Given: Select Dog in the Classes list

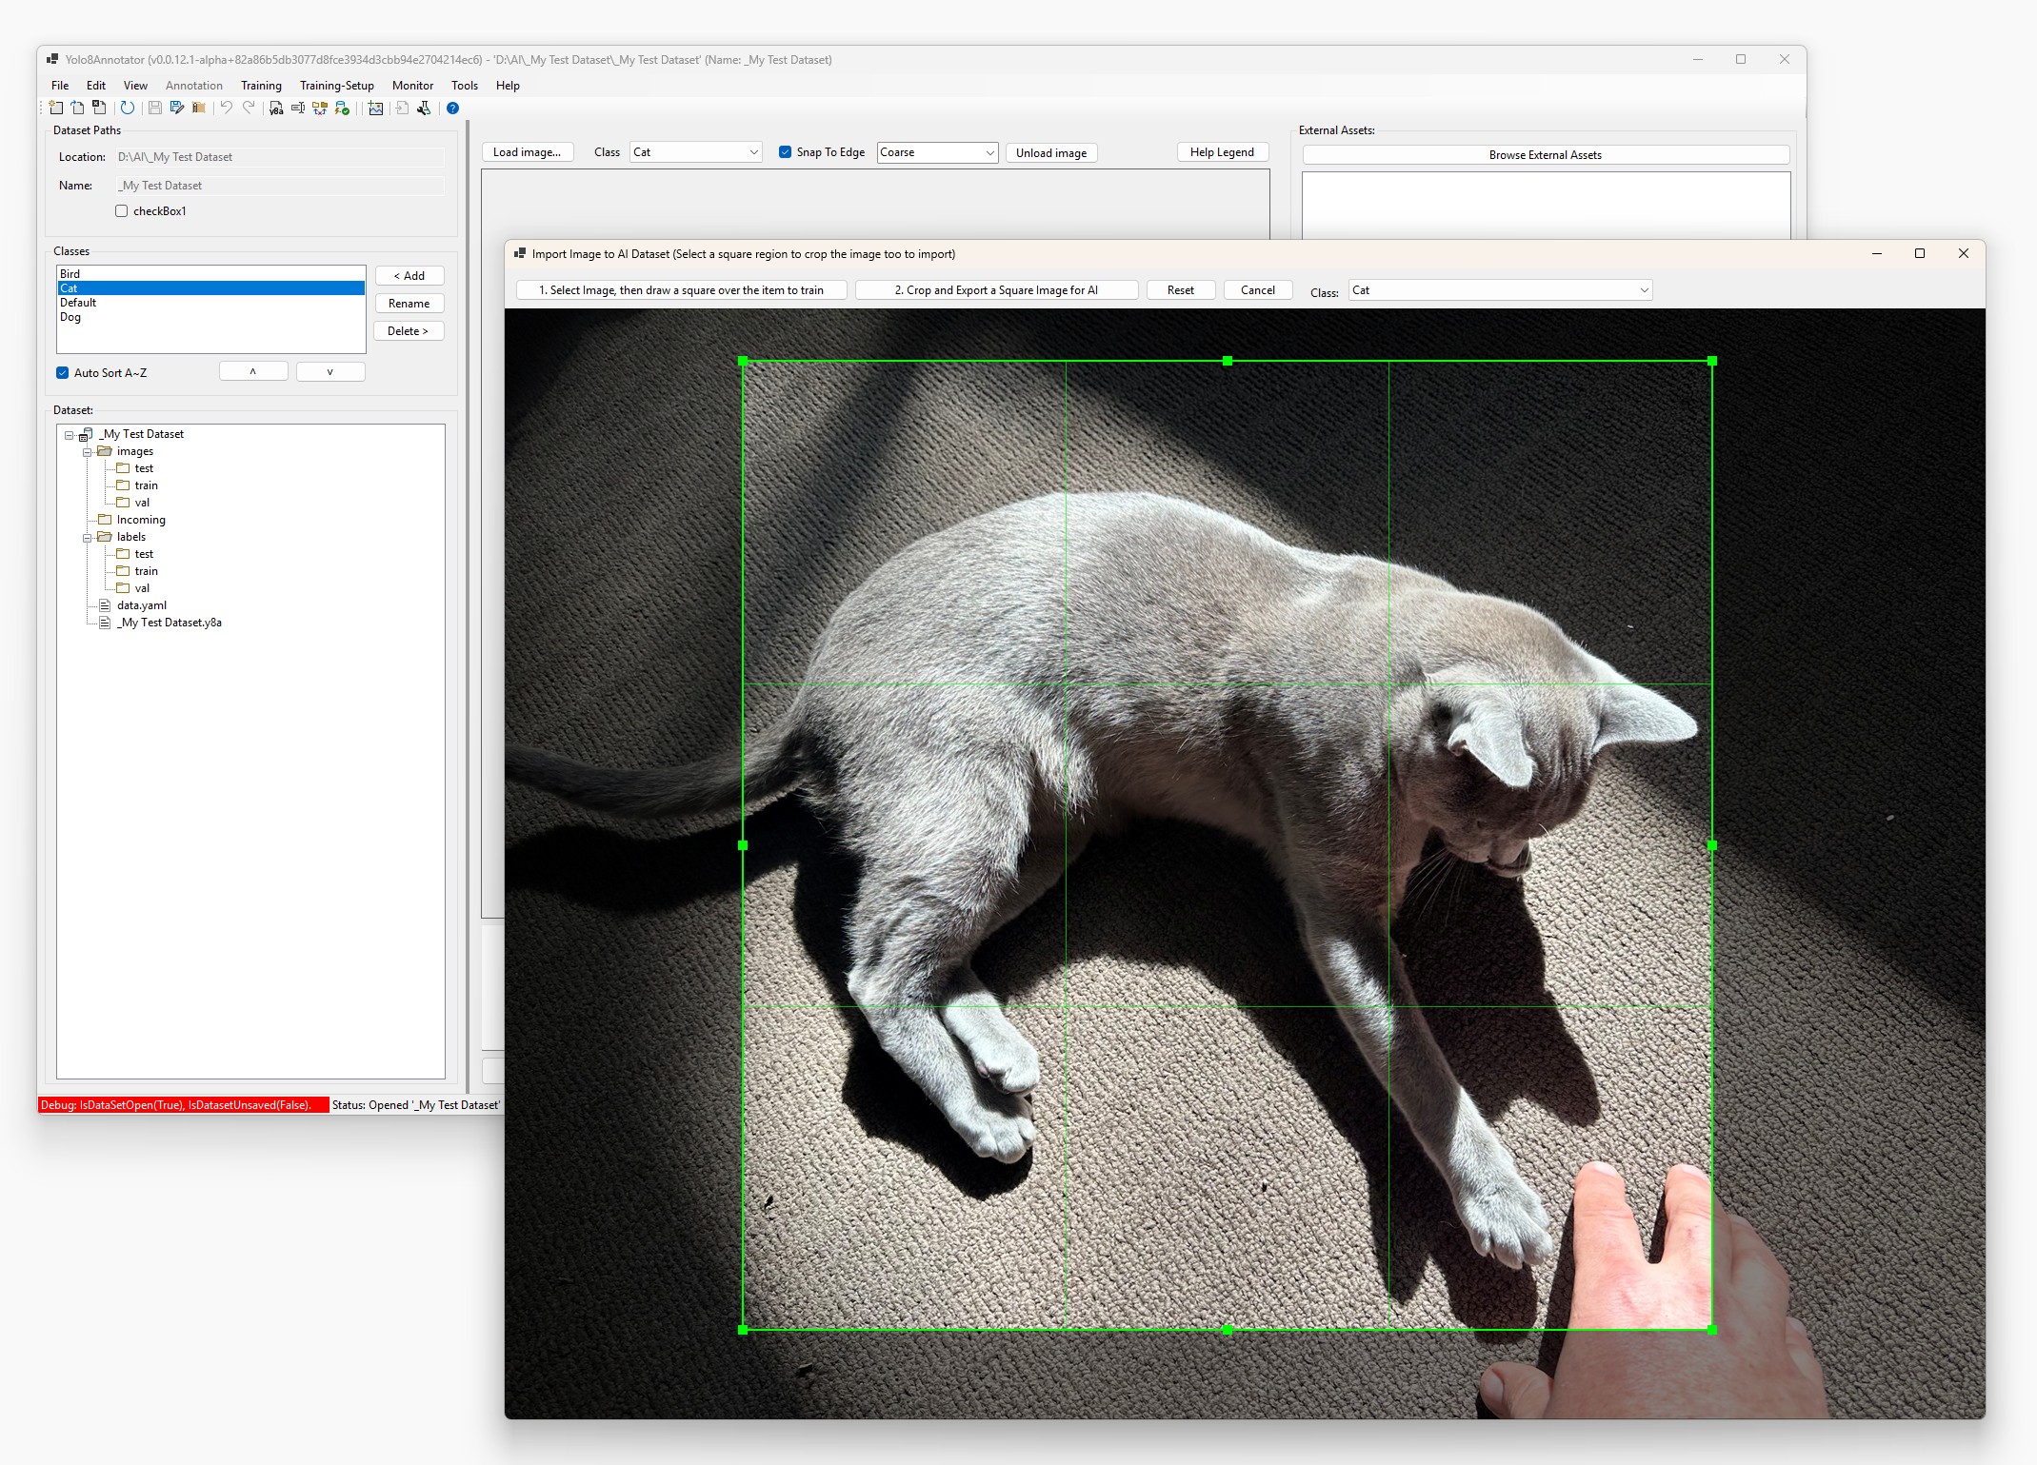Looking at the screenshot, I should pos(71,318).
